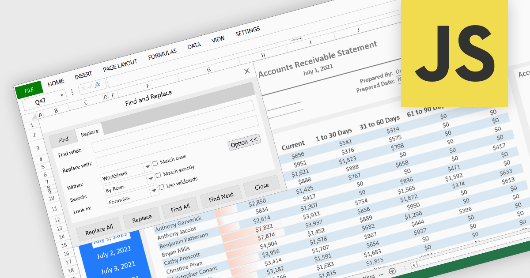This screenshot has height=278, width=530.
Task: Switch to the Find tab
Action: (x=64, y=139)
